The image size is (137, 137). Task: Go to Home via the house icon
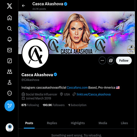tap(10, 18)
